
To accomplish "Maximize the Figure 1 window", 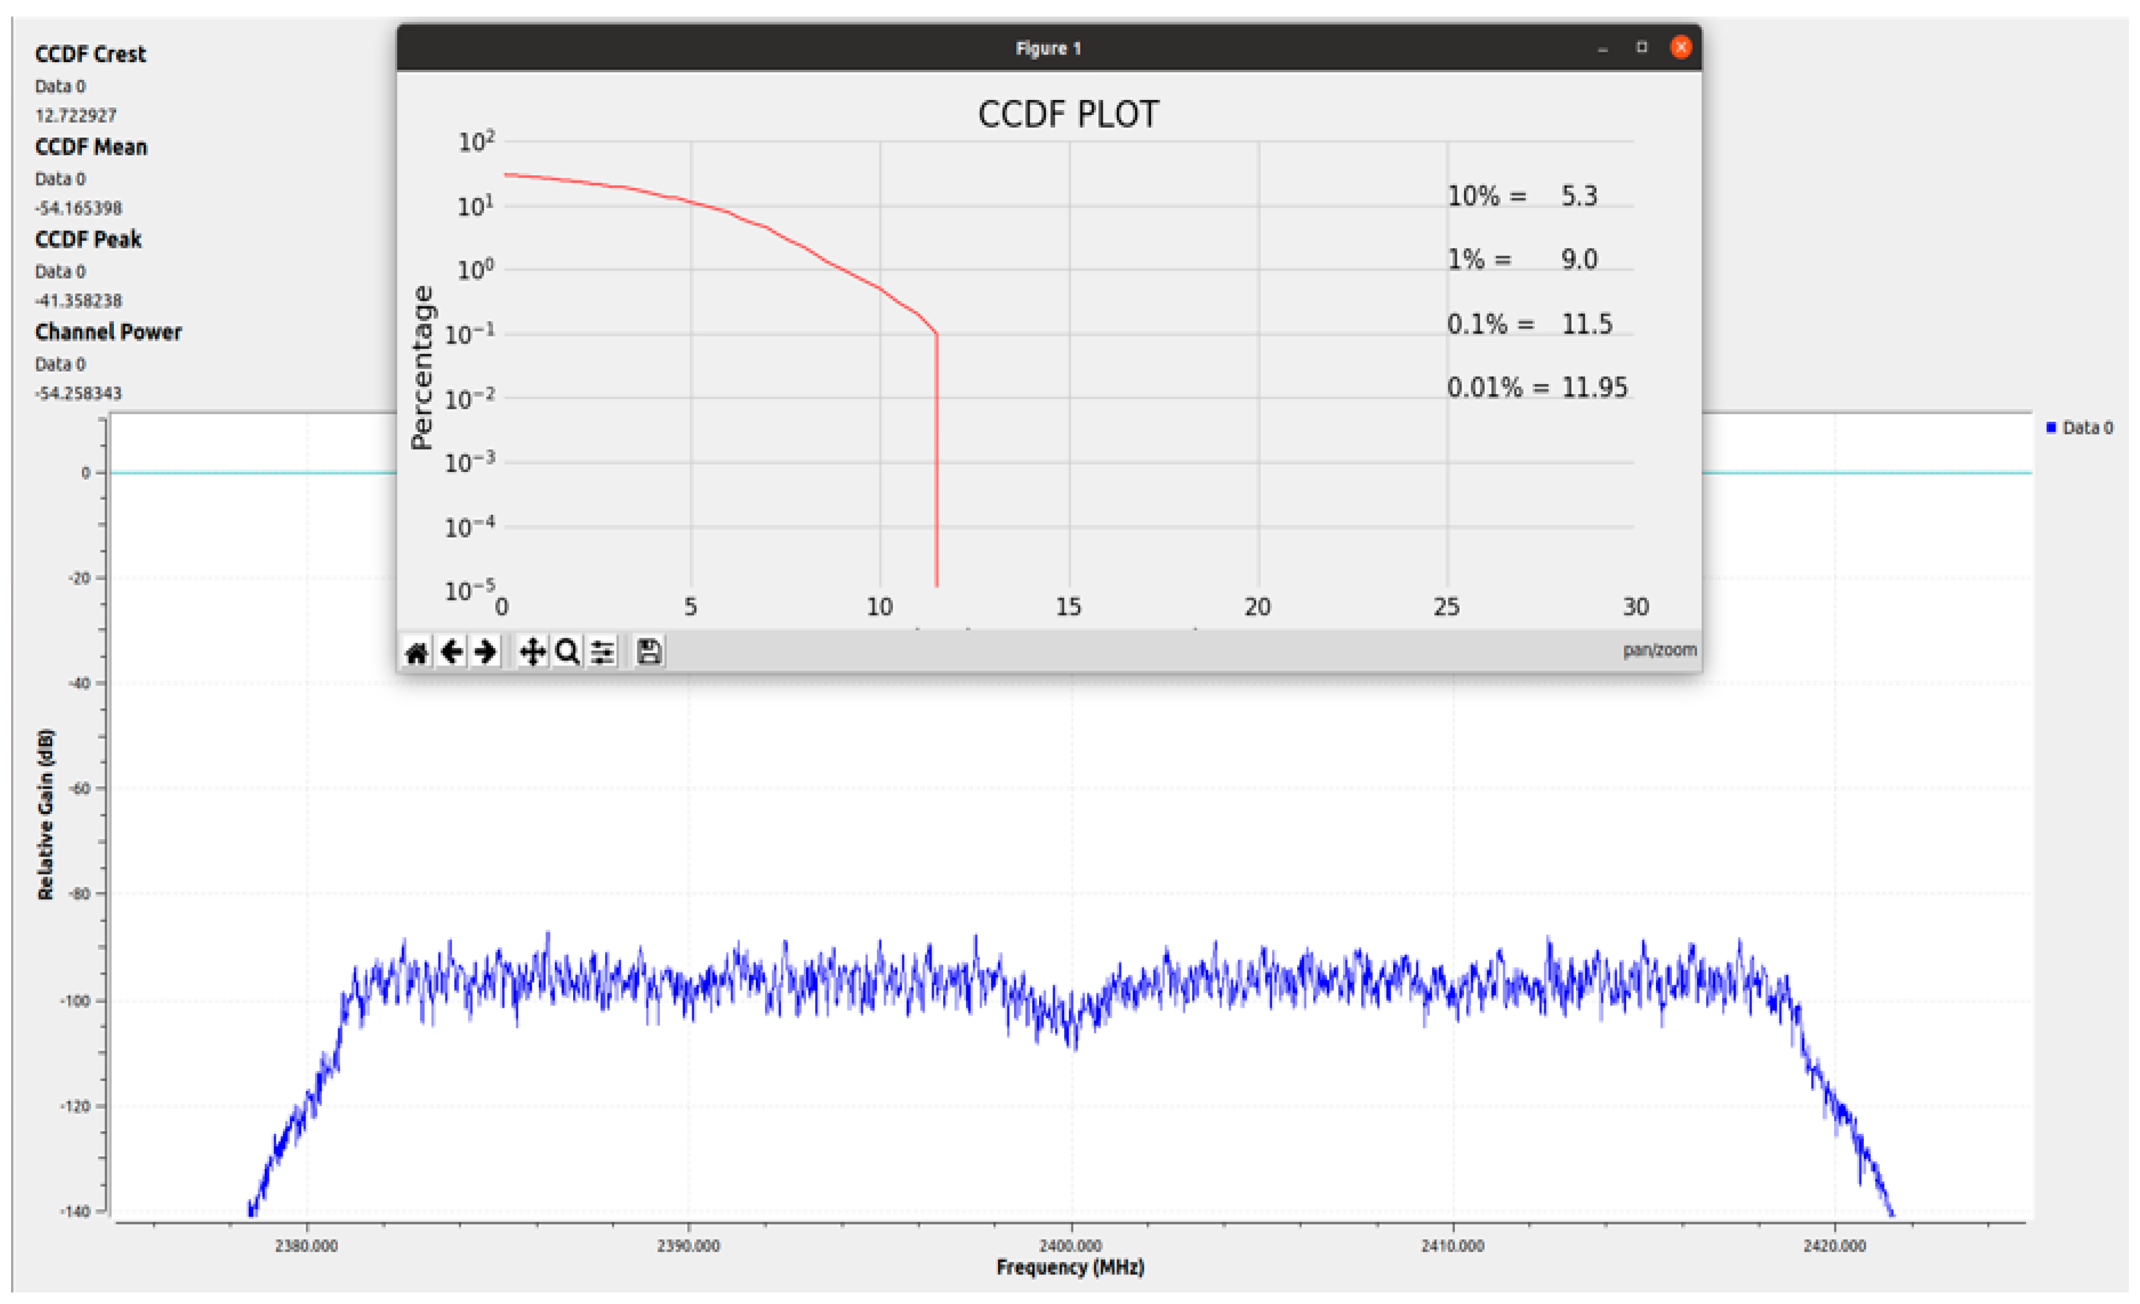I will coord(1641,48).
